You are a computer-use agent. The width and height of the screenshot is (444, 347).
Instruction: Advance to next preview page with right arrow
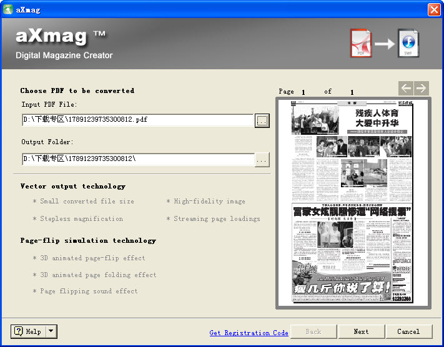click(422, 89)
